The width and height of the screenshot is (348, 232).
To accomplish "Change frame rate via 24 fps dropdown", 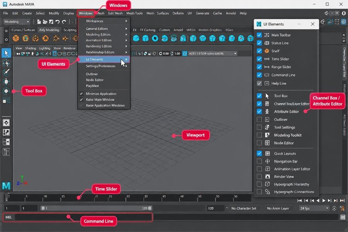I will (314, 208).
